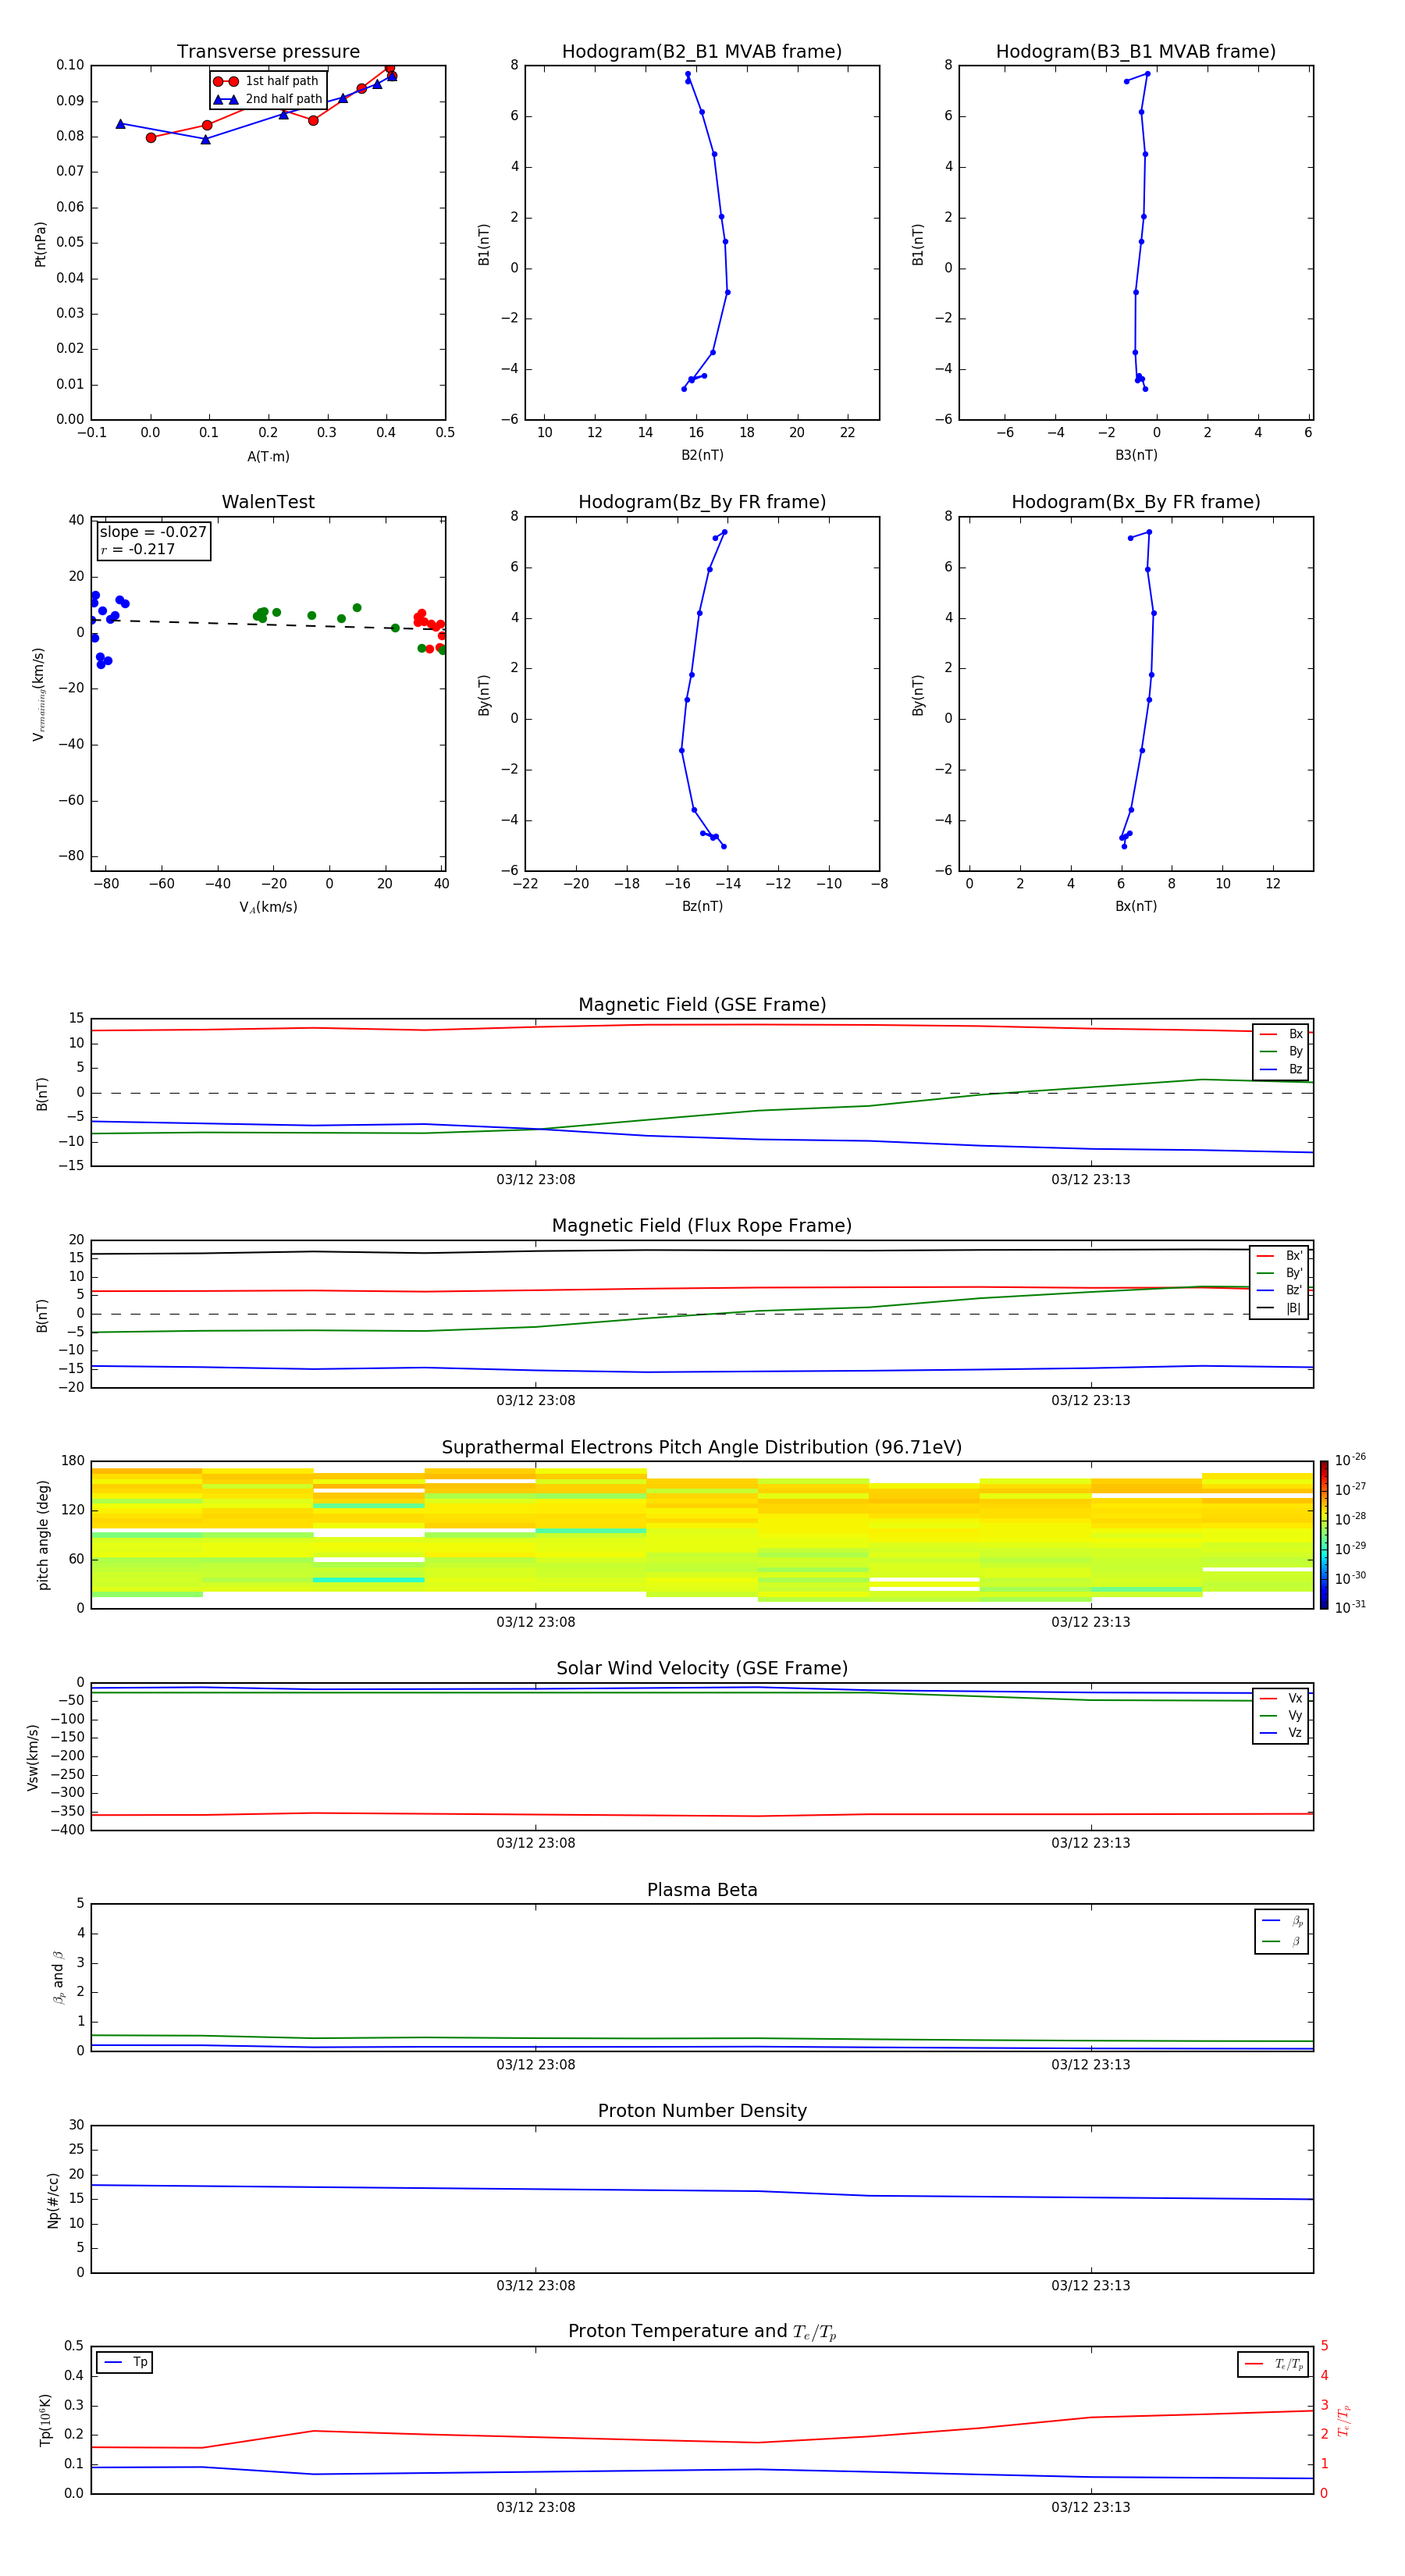
Task: Click the 'Transverse pressure' plot title
Action: click(x=268, y=52)
